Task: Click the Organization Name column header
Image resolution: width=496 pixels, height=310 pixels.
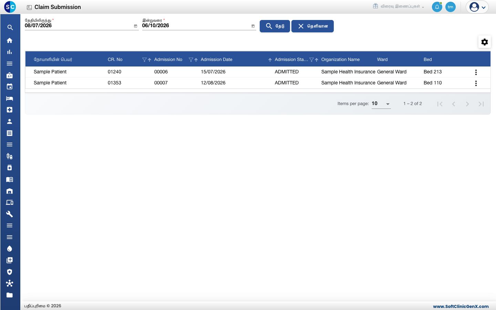Action: (340, 60)
